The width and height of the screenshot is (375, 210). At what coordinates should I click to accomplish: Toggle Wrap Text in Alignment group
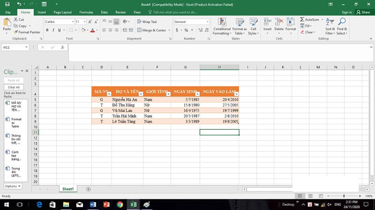pyautogui.click(x=147, y=22)
